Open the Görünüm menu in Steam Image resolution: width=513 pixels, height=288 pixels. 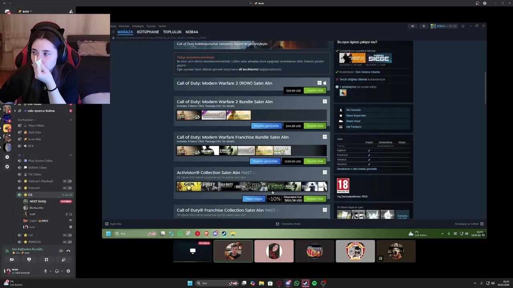coord(124,26)
